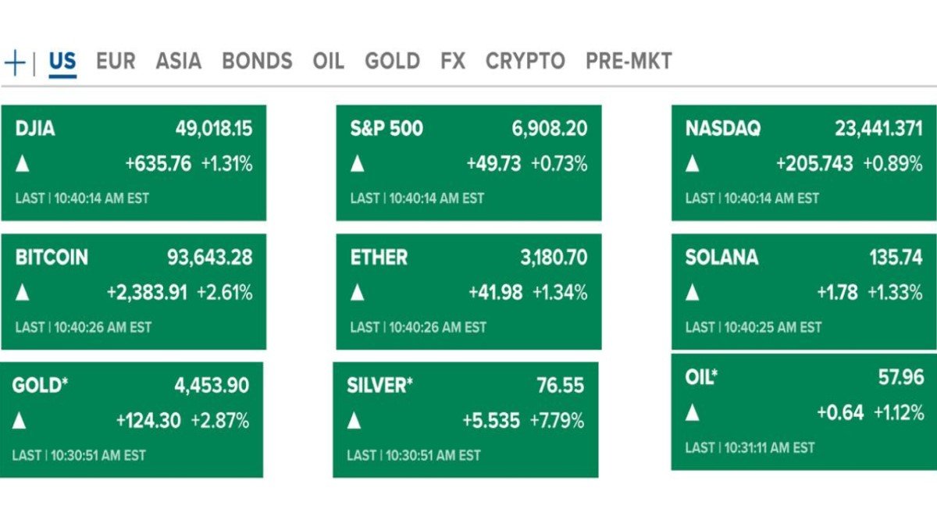The image size is (937, 527).
Task: Select the GOLD market tab
Action: click(394, 61)
